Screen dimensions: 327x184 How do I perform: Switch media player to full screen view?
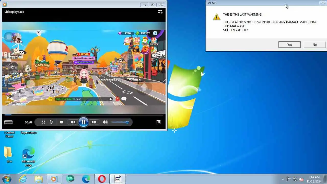(158, 122)
